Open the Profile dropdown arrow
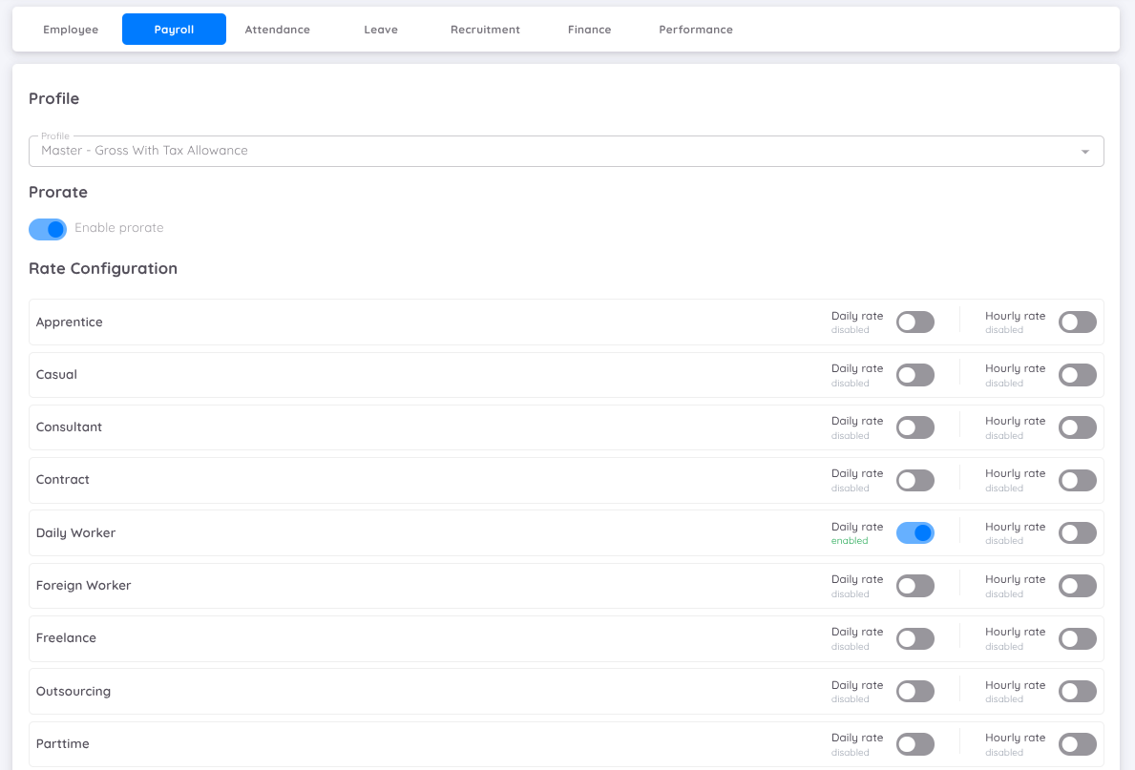Image resolution: width=1135 pixels, height=770 pixels. coord(1084,152)
